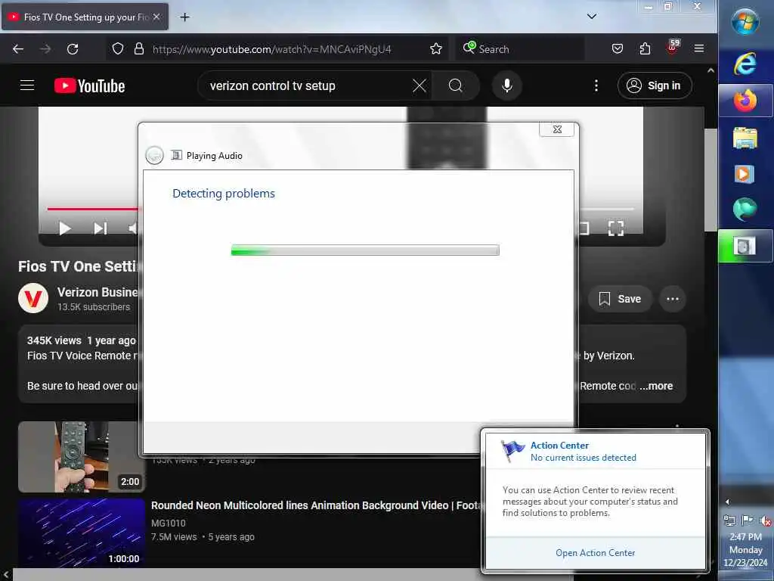Open more actions ellipsis next to Save
The image size is (774, 581).
[673, 299]
